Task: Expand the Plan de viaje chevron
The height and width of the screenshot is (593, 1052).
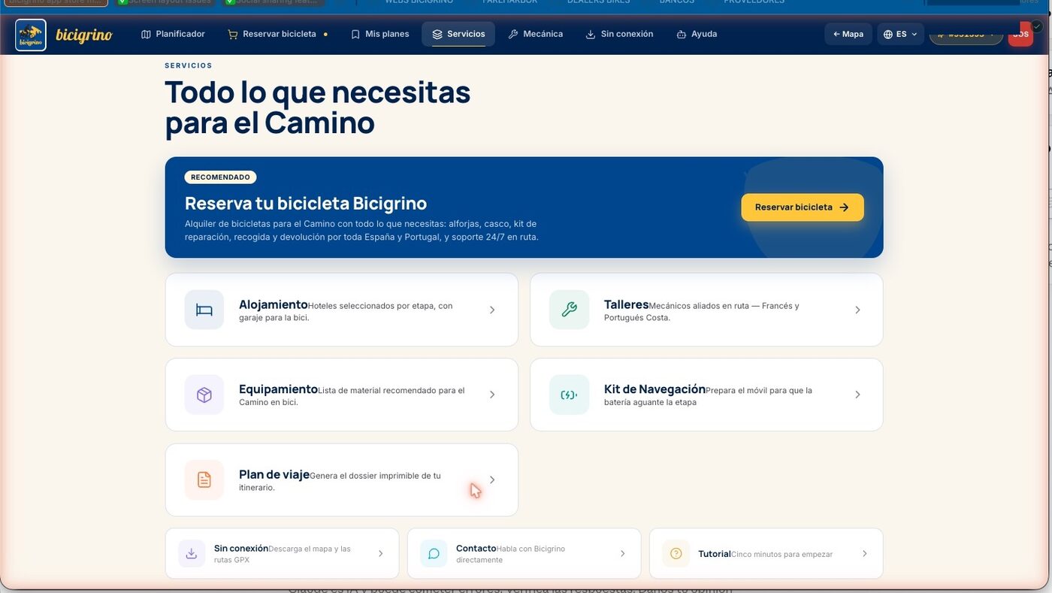Action: 492,480
